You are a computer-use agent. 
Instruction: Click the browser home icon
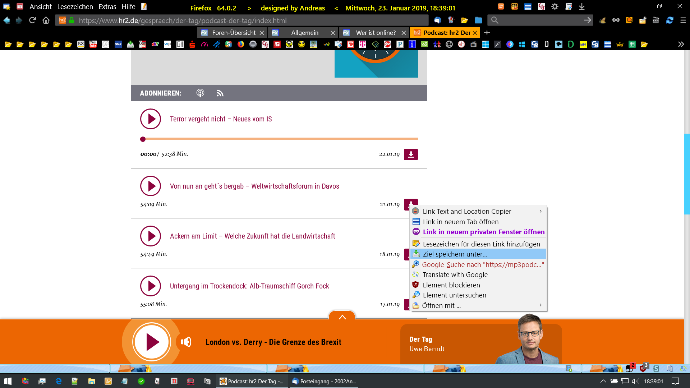(x=46, y=20)
